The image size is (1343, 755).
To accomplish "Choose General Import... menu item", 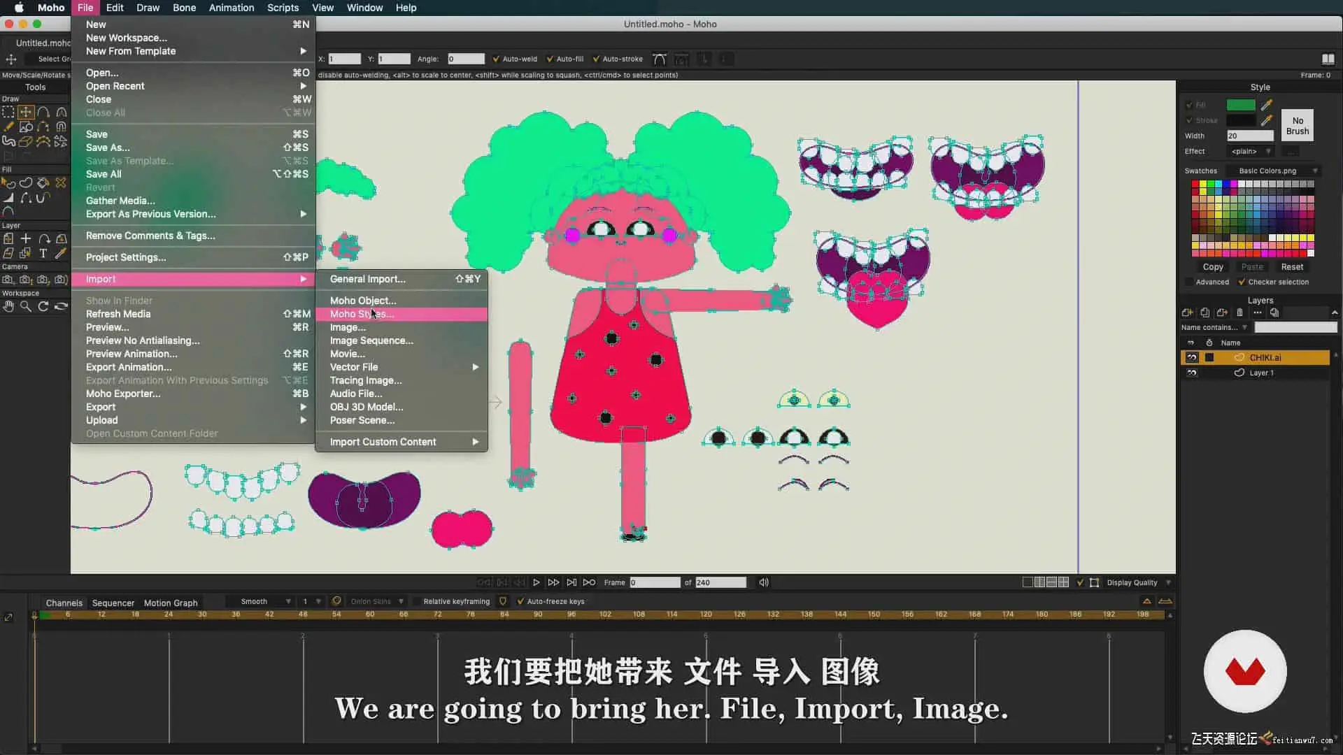I will pyautogui.click(x=402, y=279).
